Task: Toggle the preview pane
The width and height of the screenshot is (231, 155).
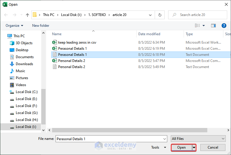Action: point(213,26)
